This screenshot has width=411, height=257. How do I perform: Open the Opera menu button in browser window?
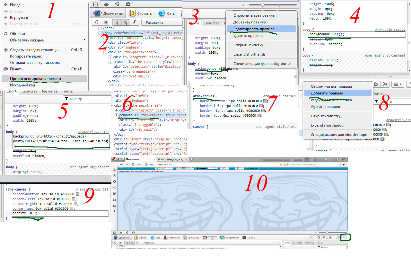tap(118, 159)
